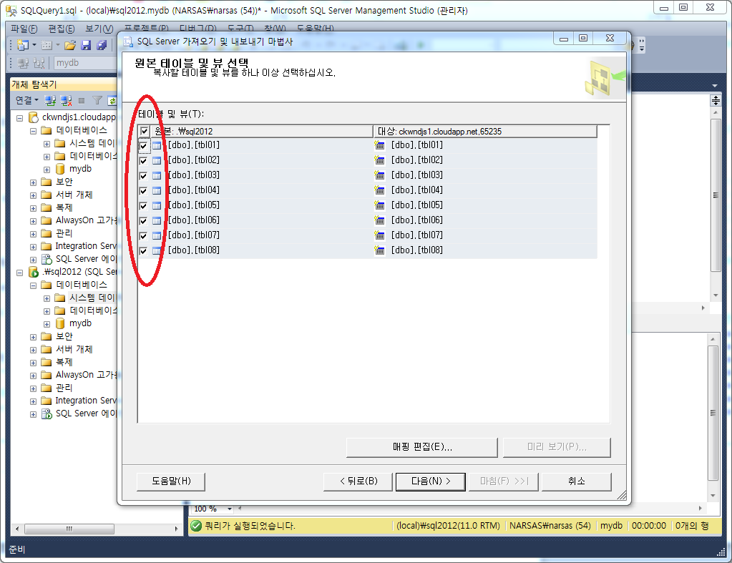This screenshot has height=563, width=732.
Task: Select the upper Integration Services tree item
Action: 86,246
